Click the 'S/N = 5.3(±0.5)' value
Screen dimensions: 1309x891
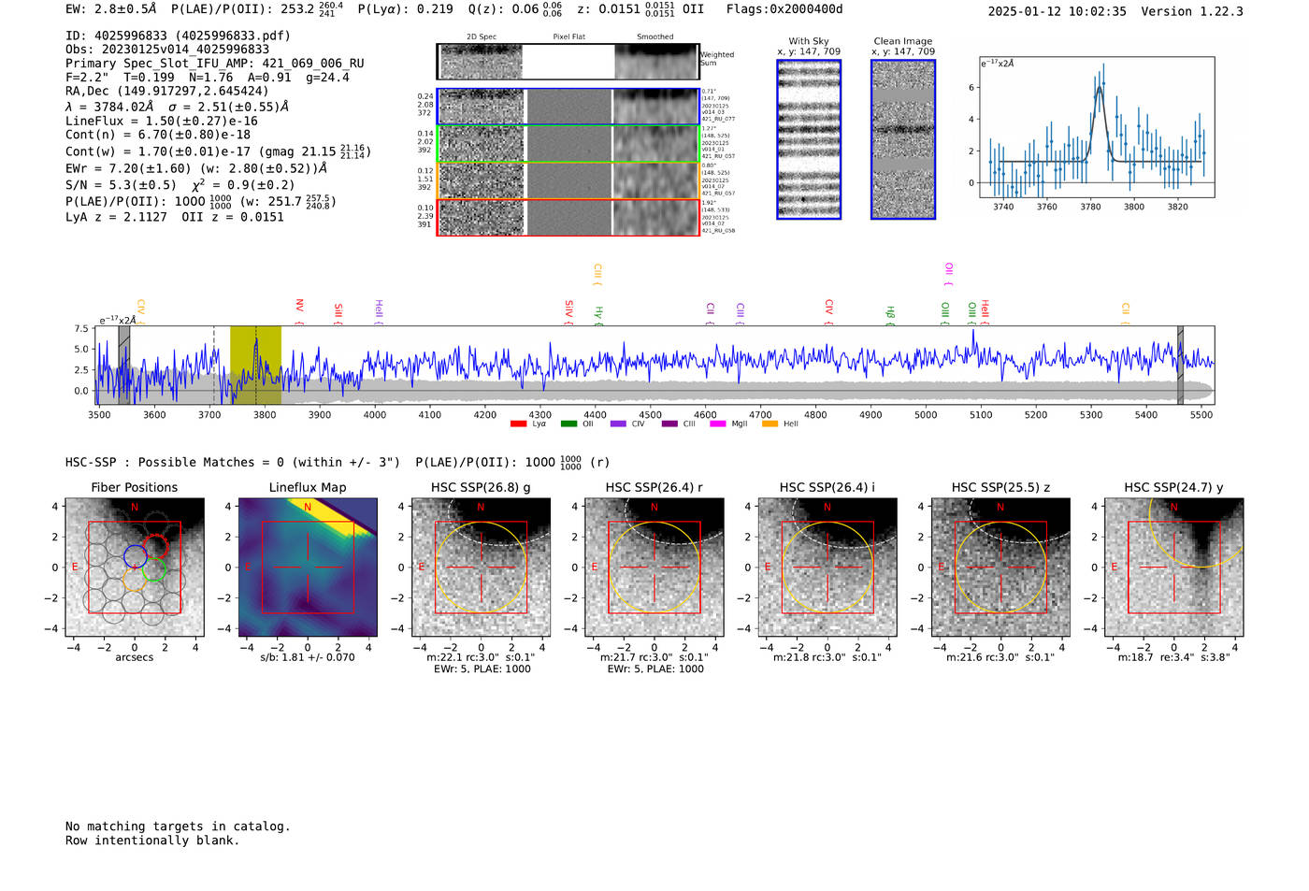click(121, 185)
